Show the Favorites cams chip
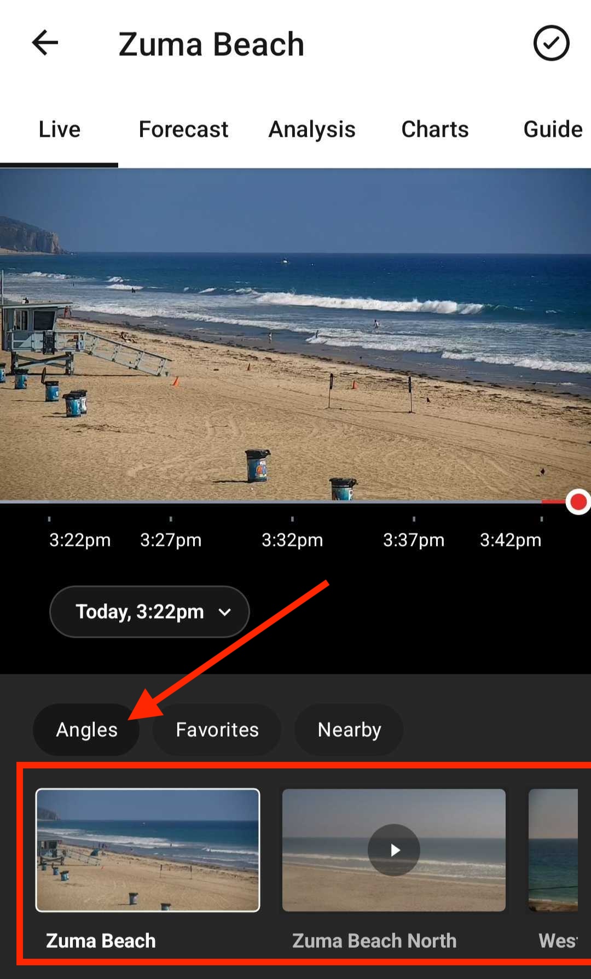The width and height of the screenshot is (591, 979). pyautogui.click(x=217, y=730)
